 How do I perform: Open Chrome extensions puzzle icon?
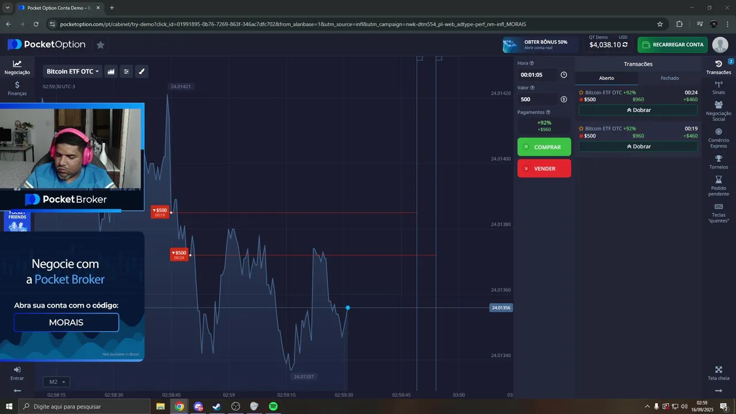680,24
